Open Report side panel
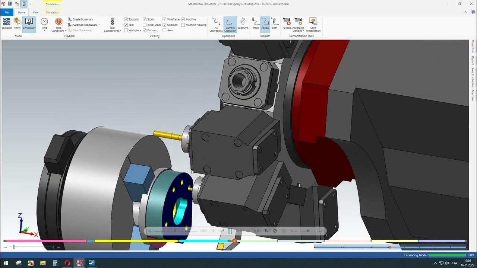Image resolution: width=477 pixels, height=268 pixels. tap(473, 61)
